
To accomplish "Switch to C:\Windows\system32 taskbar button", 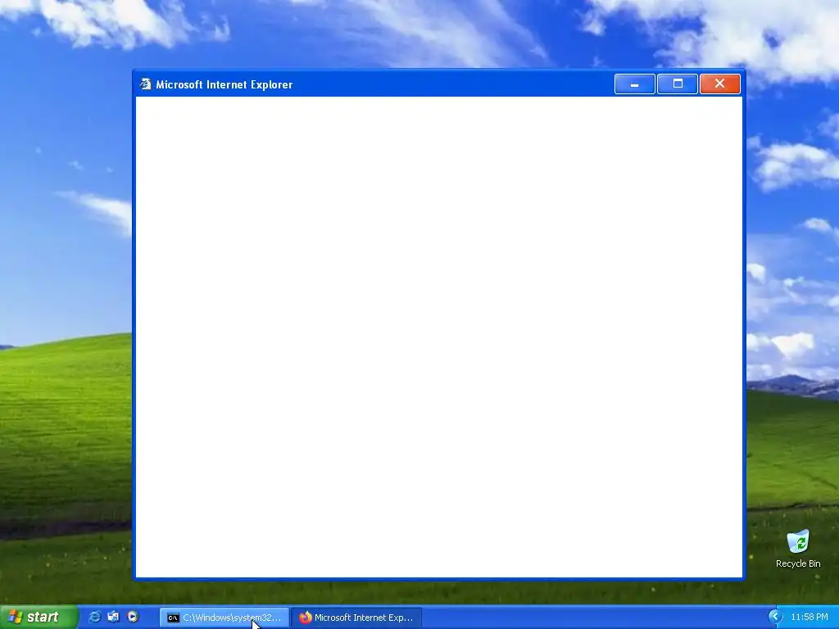I will click(224, 618).
